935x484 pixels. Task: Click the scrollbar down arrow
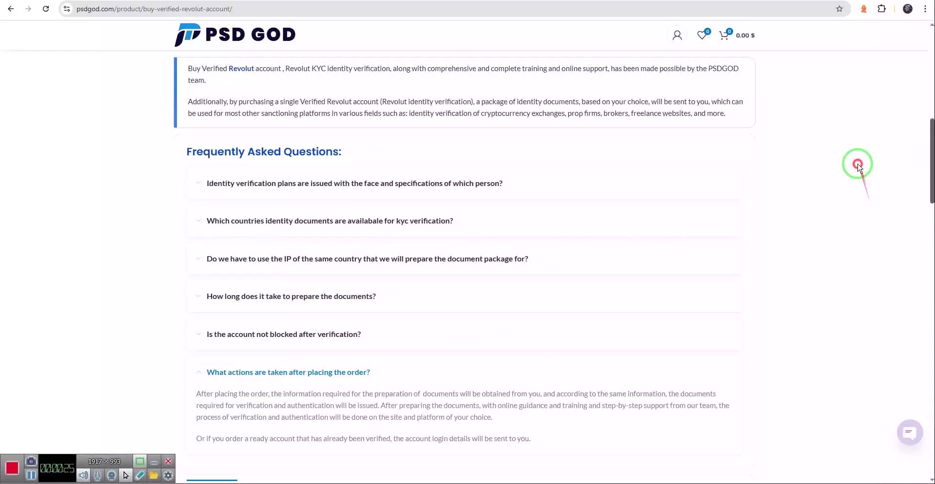click(x=932, y=480)
